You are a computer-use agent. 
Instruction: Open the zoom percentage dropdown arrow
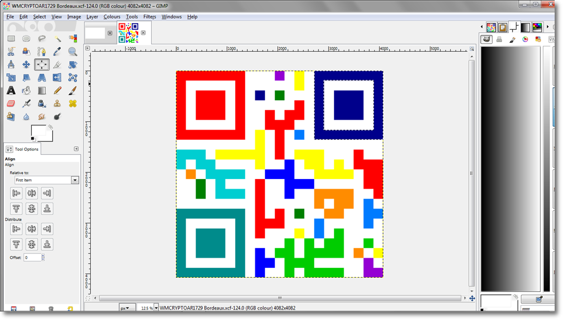point(156,308)
